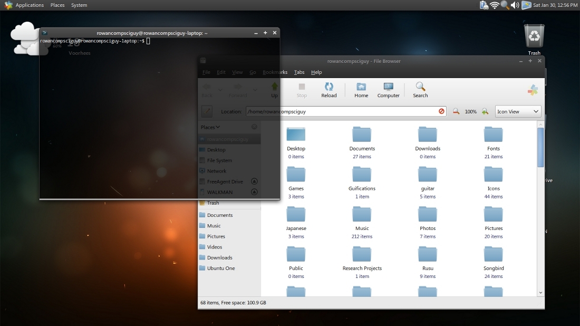Open the wireless network indicator
The height and width of the screenshot is (326, 580).
tap(494, 5)
